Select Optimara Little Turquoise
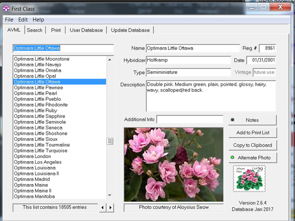295x221 pixels. [60, 151]
